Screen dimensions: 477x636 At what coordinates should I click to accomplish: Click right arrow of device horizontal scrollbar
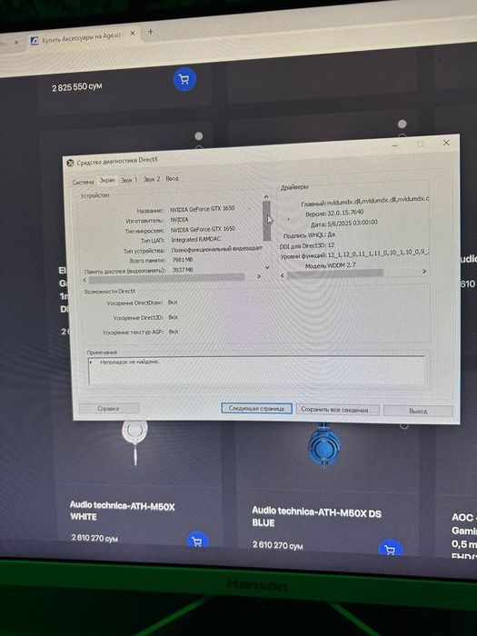pyautogui.click(x=259, y=276)
